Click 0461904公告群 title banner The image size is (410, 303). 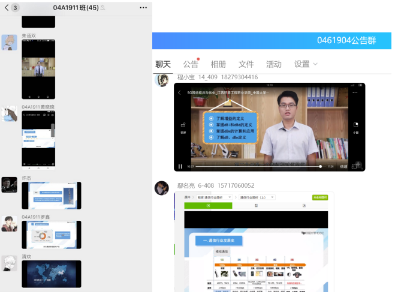click(346, 40)
